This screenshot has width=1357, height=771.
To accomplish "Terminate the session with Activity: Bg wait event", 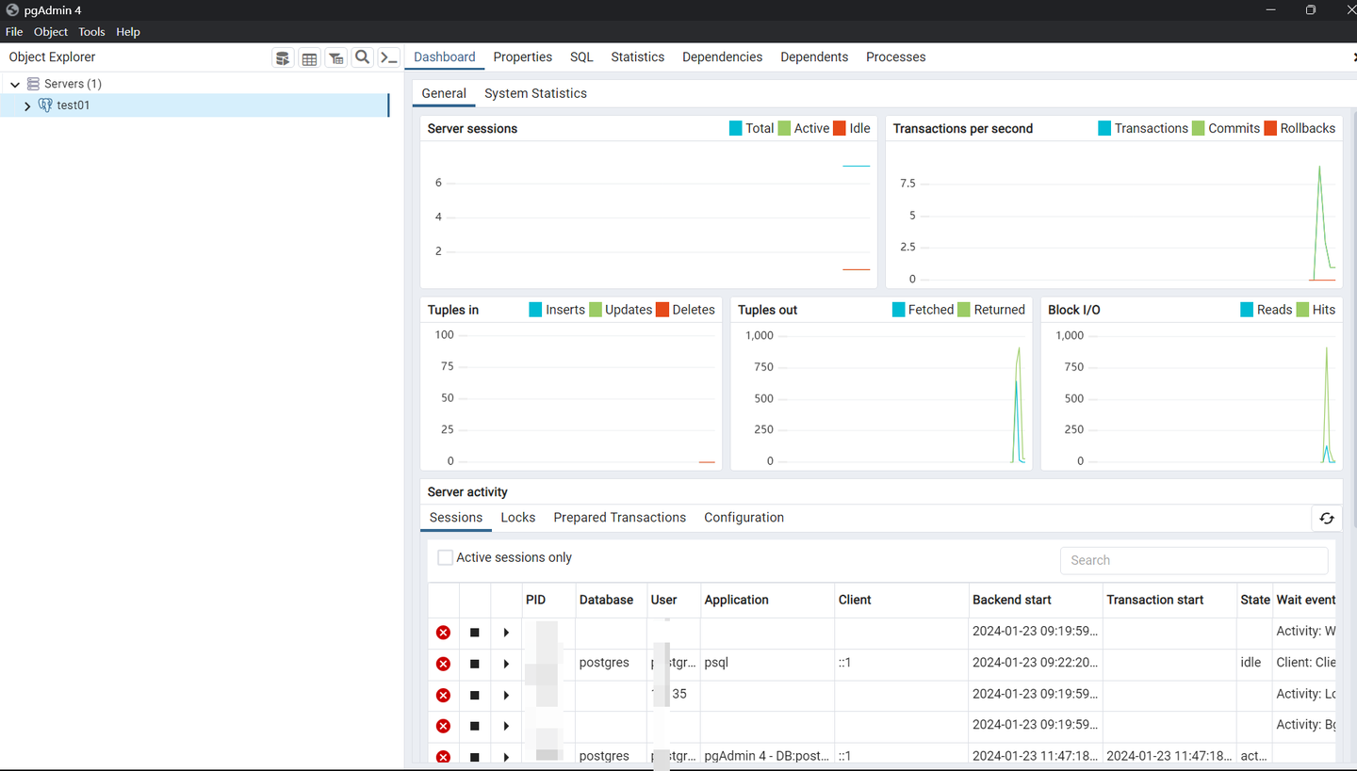I will pyautogui.click(x=443, y=726).
